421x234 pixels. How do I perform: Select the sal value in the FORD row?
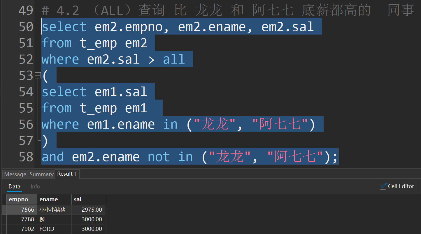[x=88, y=229]
